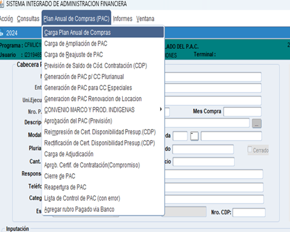Choose Reapertura de PAC

click(65, 187)
